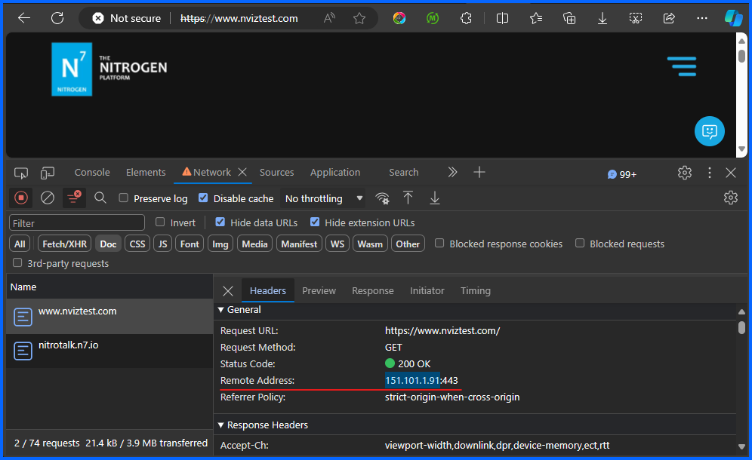Open the website hamburger menu
Image resolution: width=752 pixels, height=460 pixels.
pos(682,66)
